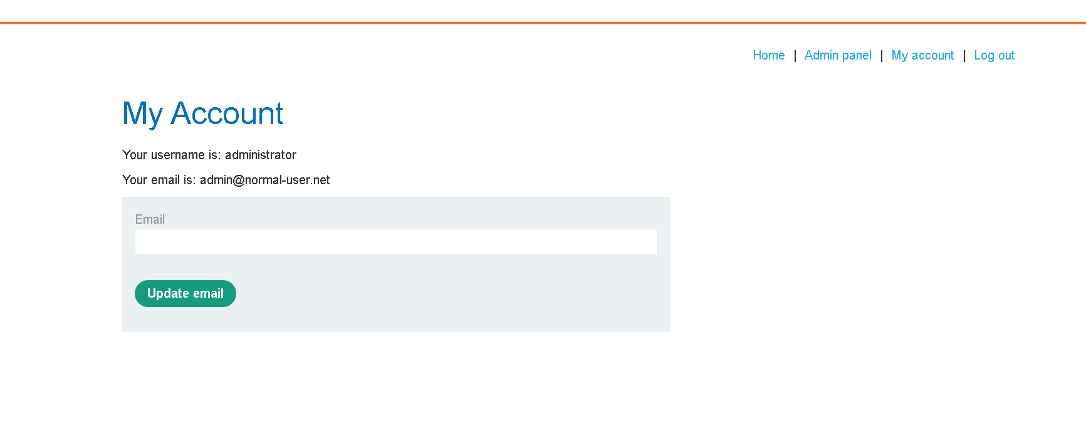The image size is (1086, 423).
Task: Click the word 'panel' in Admin panel link
Action: [857, 56]
